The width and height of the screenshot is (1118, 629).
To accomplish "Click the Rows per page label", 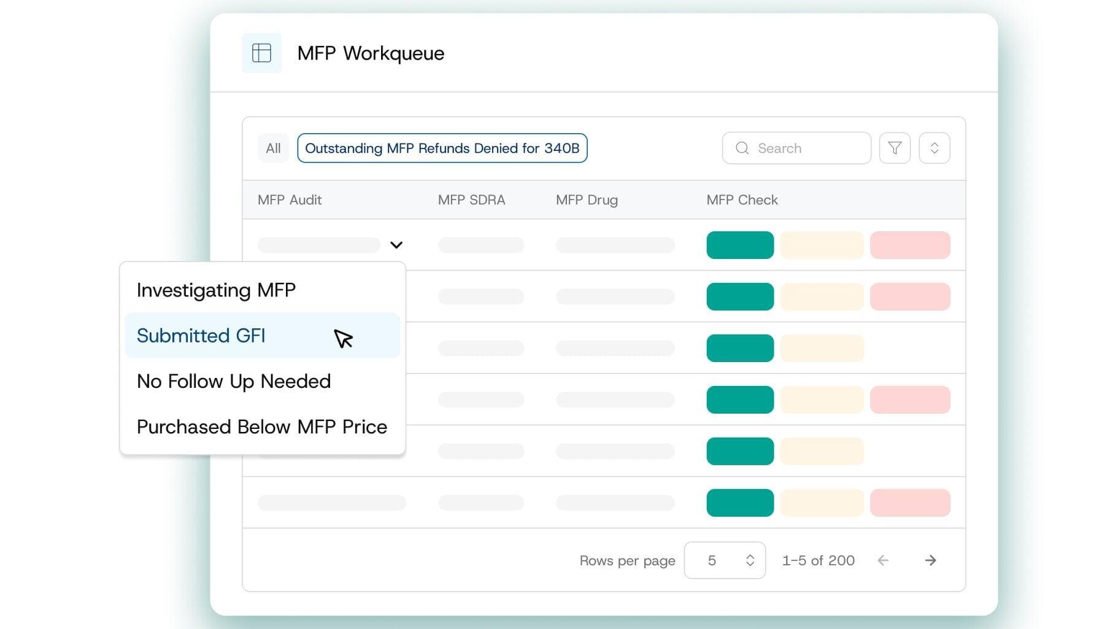I will (627, 560).
